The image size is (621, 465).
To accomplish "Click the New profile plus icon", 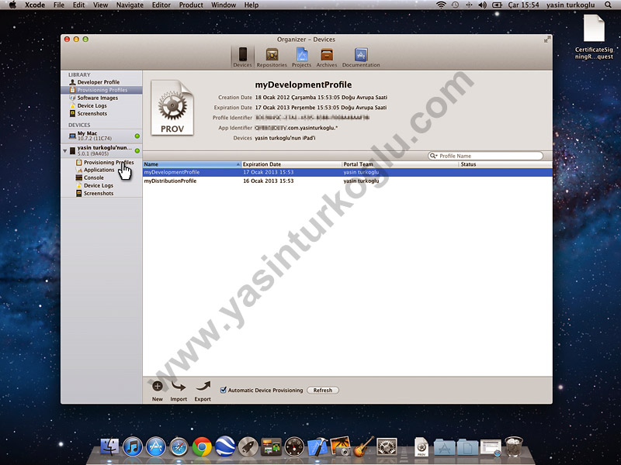I will click(x=158, y=386).
